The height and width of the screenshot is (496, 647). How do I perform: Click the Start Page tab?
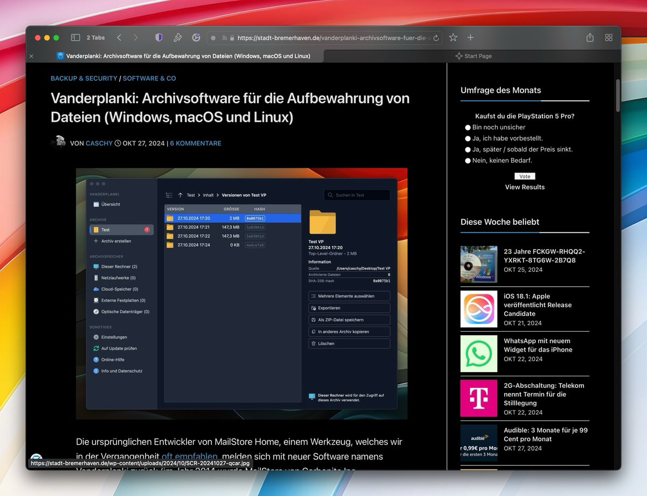(x=473, y=56)
